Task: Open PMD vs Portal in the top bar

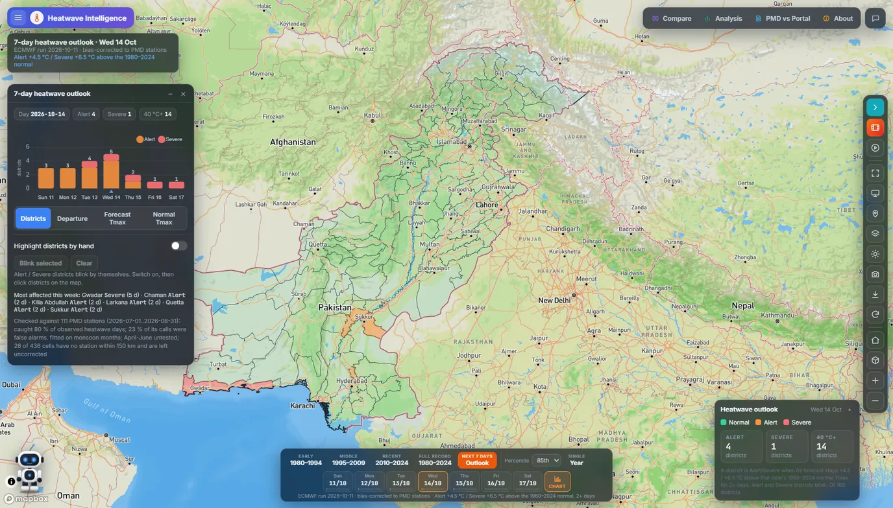Action: pos(782,18)
